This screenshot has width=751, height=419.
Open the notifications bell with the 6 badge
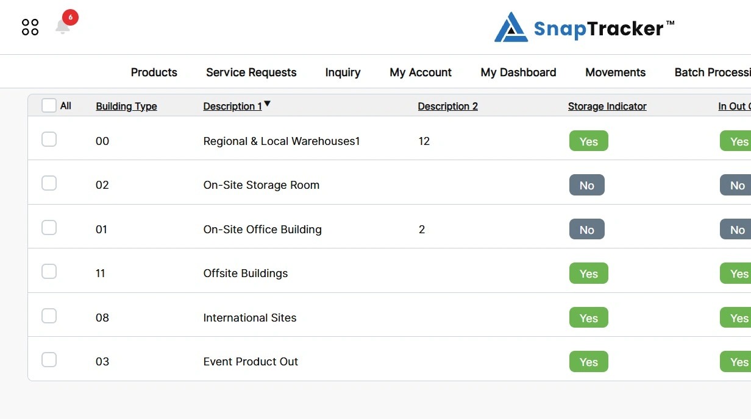pos(63,25)
